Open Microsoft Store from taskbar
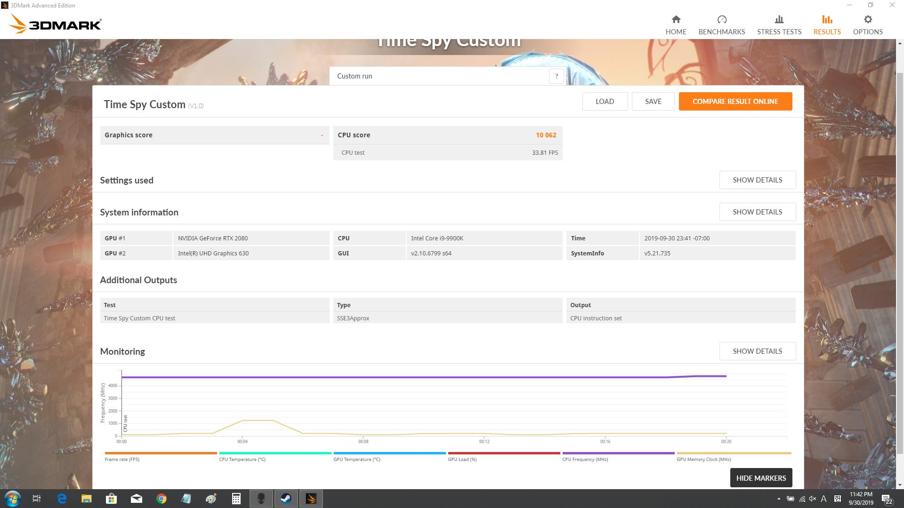 pyautogui.click(x=112, y=499)
